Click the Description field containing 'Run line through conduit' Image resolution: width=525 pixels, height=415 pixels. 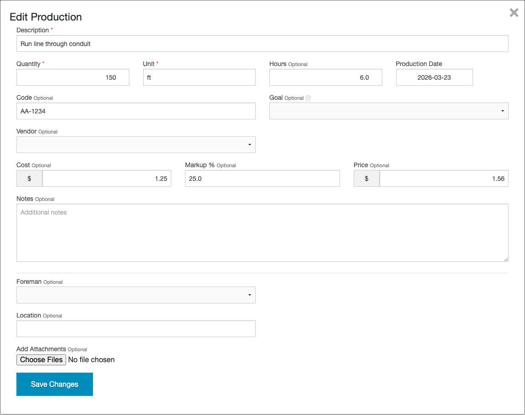point(262,43)
